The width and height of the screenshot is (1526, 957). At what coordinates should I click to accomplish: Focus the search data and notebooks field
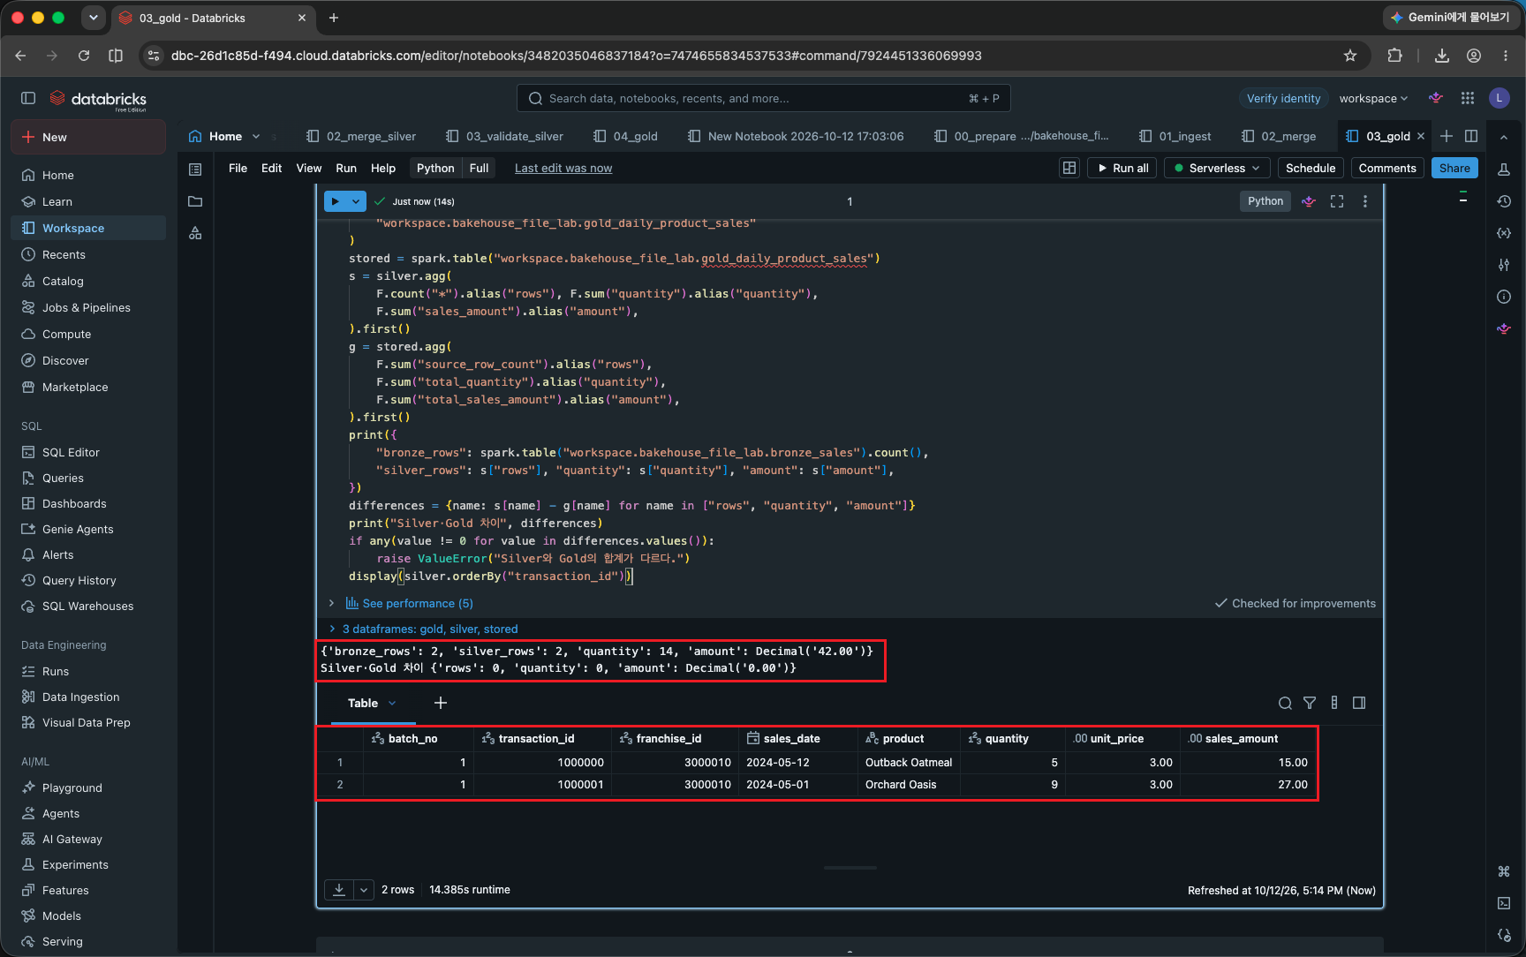763,98
